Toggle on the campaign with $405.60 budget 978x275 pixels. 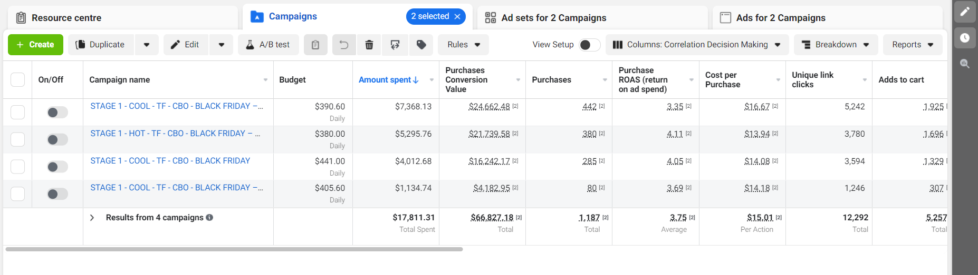57,194
